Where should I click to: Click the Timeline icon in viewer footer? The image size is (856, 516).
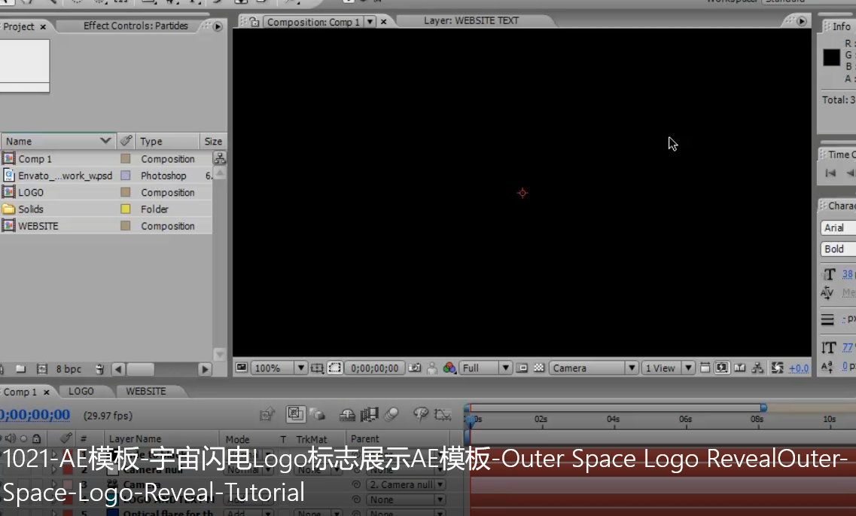740,368
